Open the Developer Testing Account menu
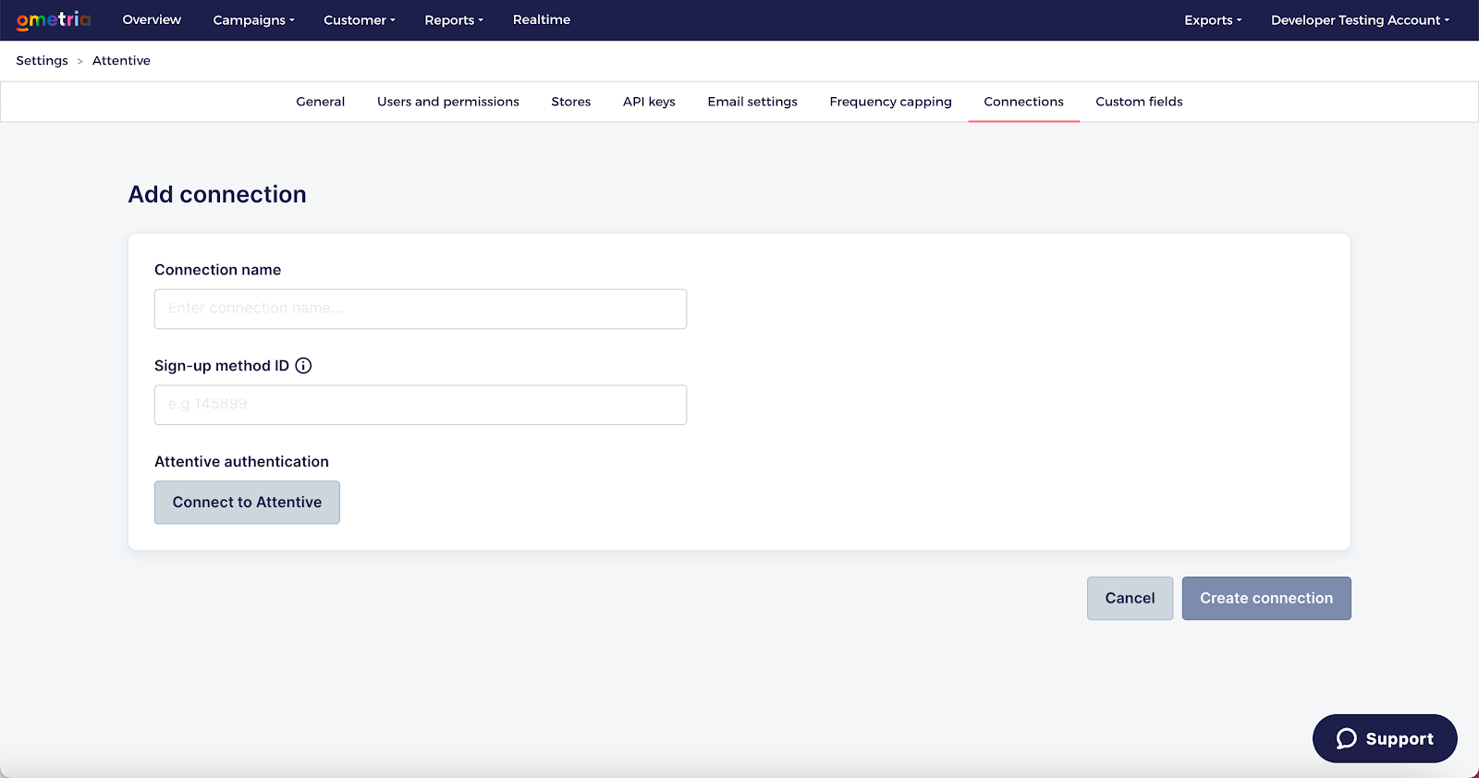This screenshot has width=1479, height=778. pyautogui.click(x=1360, y=20)
